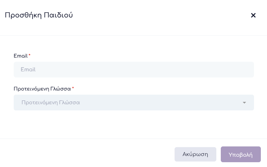The image size is (267, 167).
Task: Select the Email text box
Action: pos(134,70)
